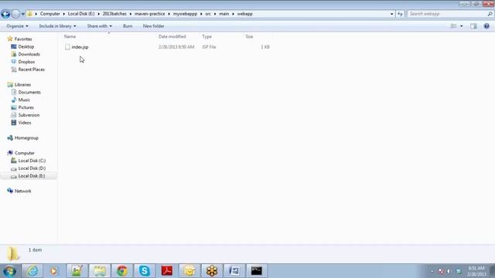Change your view icon button
This screenshot has height=278, width=495.
tap(453, 26)
